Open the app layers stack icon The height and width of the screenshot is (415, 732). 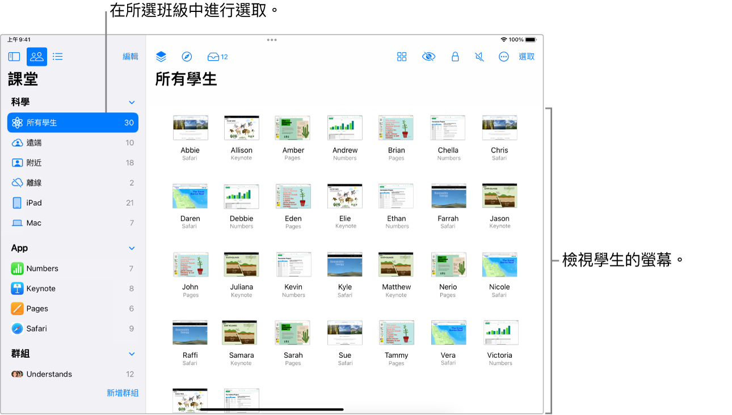[161, 57]
